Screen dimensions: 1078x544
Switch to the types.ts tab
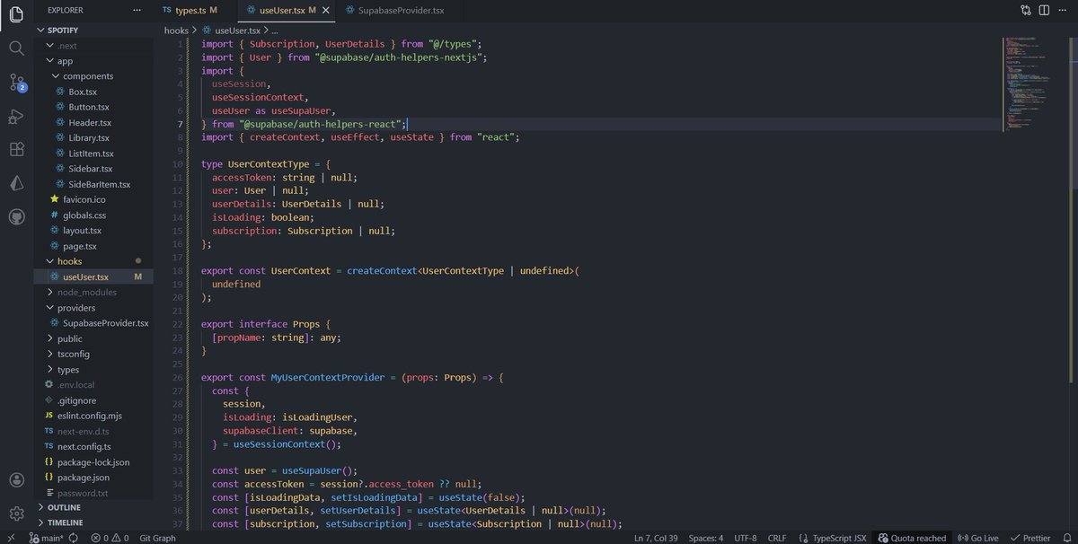click(191, 10)
